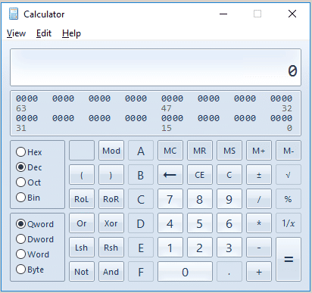Minimize the Calculator window
312x293 pixels.
pyautogui.click(x=223, y=14)
